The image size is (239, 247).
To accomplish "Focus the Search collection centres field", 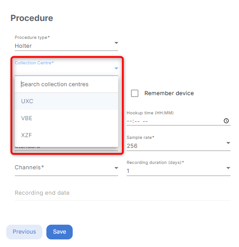I will pos(66,84).
